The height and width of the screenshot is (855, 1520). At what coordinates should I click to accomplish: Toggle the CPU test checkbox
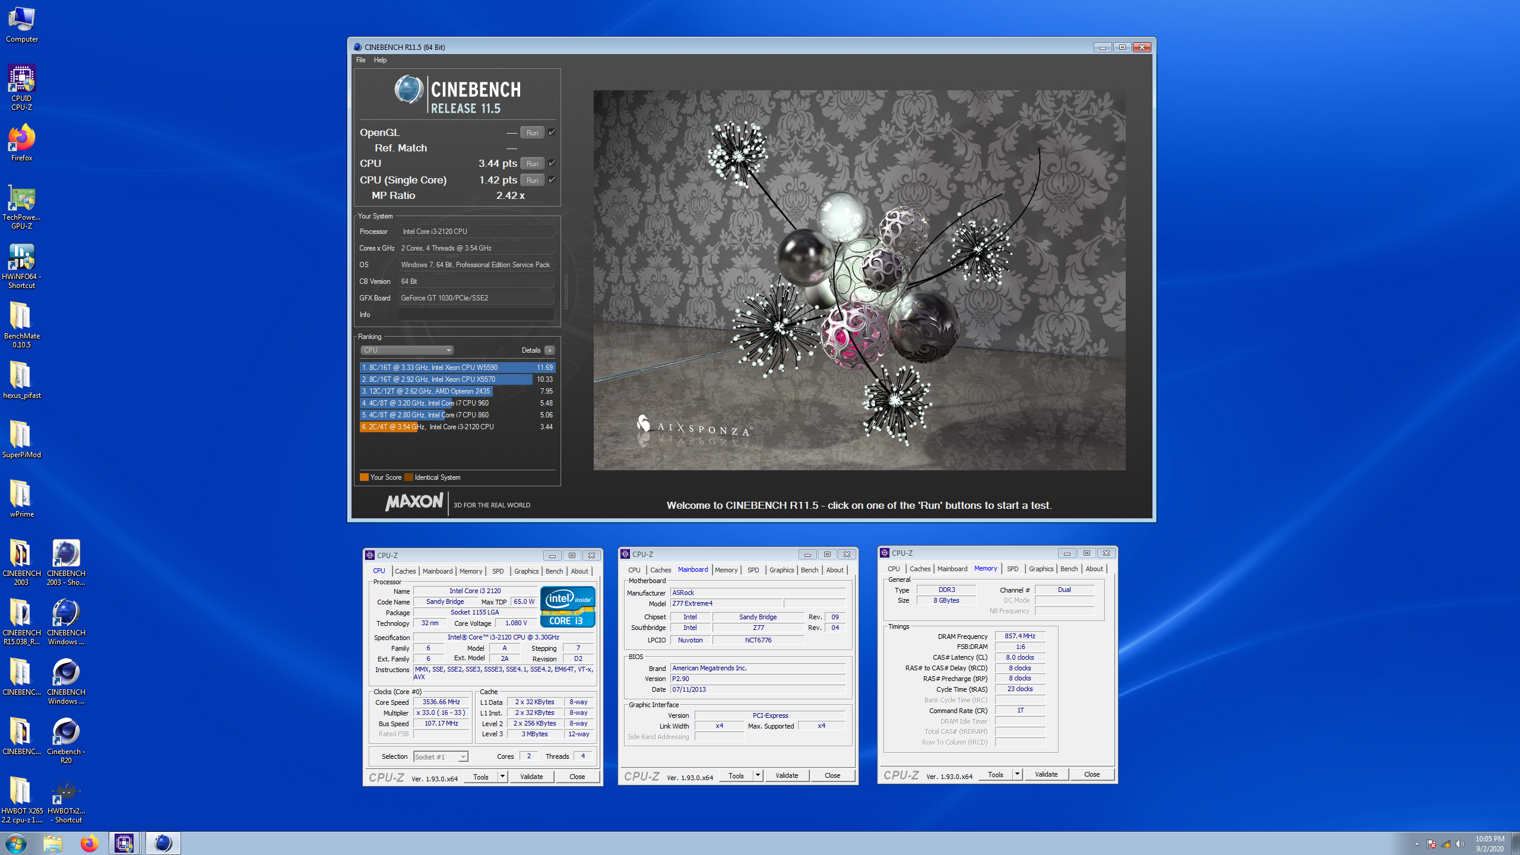point(552,163)
